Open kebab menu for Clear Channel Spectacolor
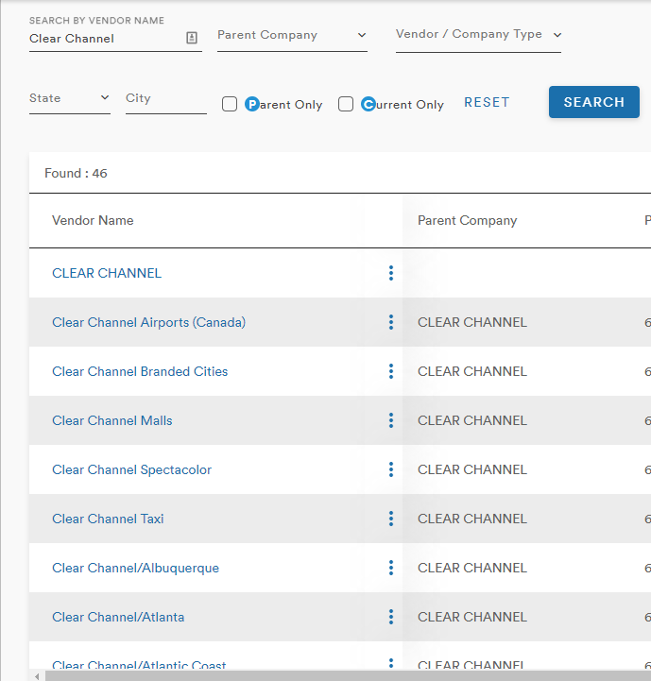This screenshot has width=651, height=681. coord(391,469)
